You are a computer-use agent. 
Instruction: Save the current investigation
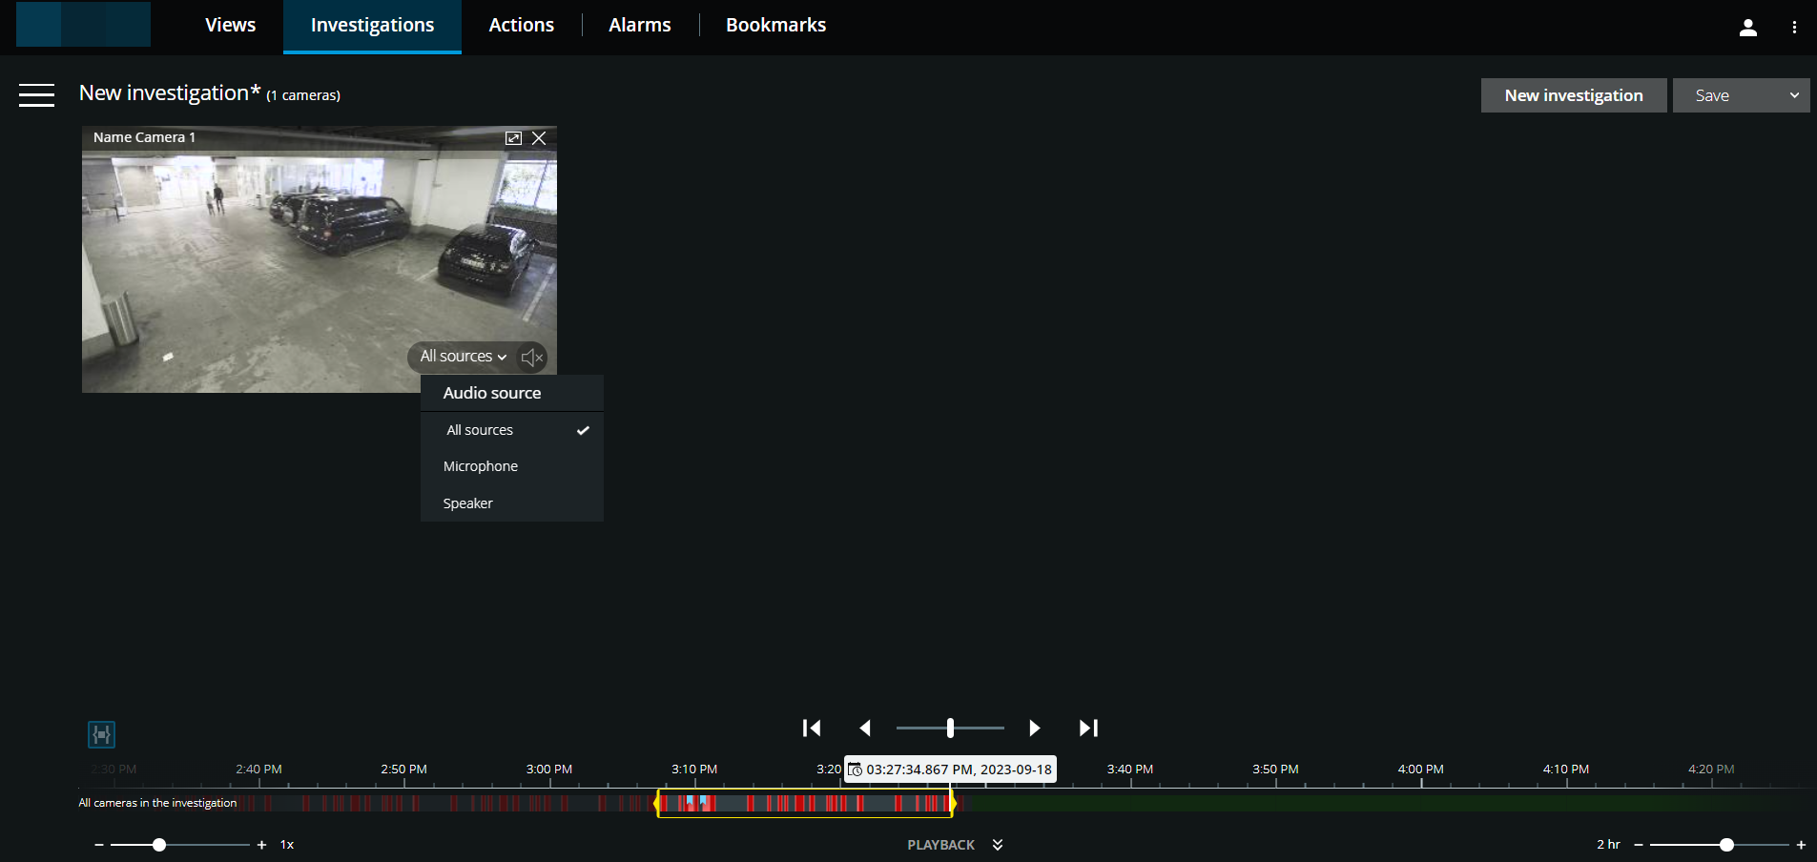(x=1712, y=95)
